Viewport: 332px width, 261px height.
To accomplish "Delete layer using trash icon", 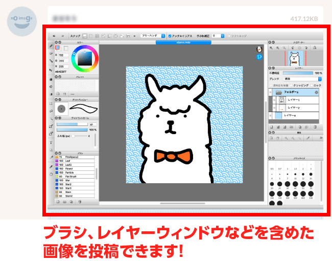I will (x=315, y=127).
